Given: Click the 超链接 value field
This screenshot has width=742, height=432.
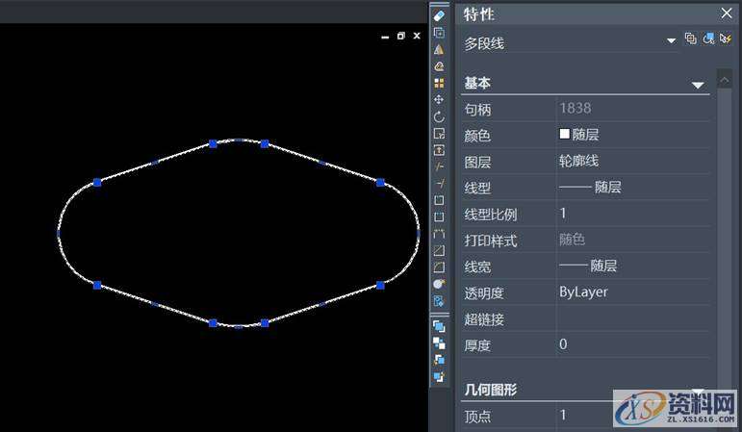Looking at the screenshot, I should (x=633, y=318).
